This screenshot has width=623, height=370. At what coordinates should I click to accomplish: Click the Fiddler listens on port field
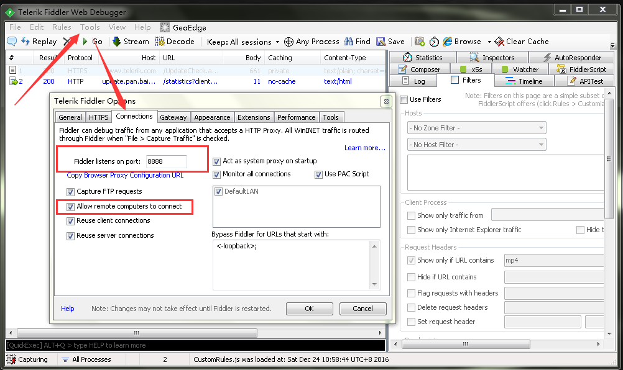pos(165,161)
